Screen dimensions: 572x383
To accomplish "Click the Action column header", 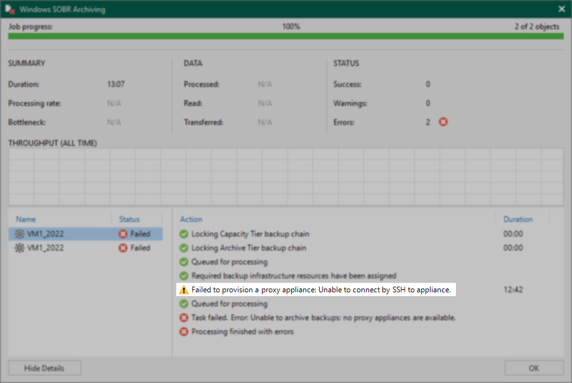I will click(x=191, y=219).
